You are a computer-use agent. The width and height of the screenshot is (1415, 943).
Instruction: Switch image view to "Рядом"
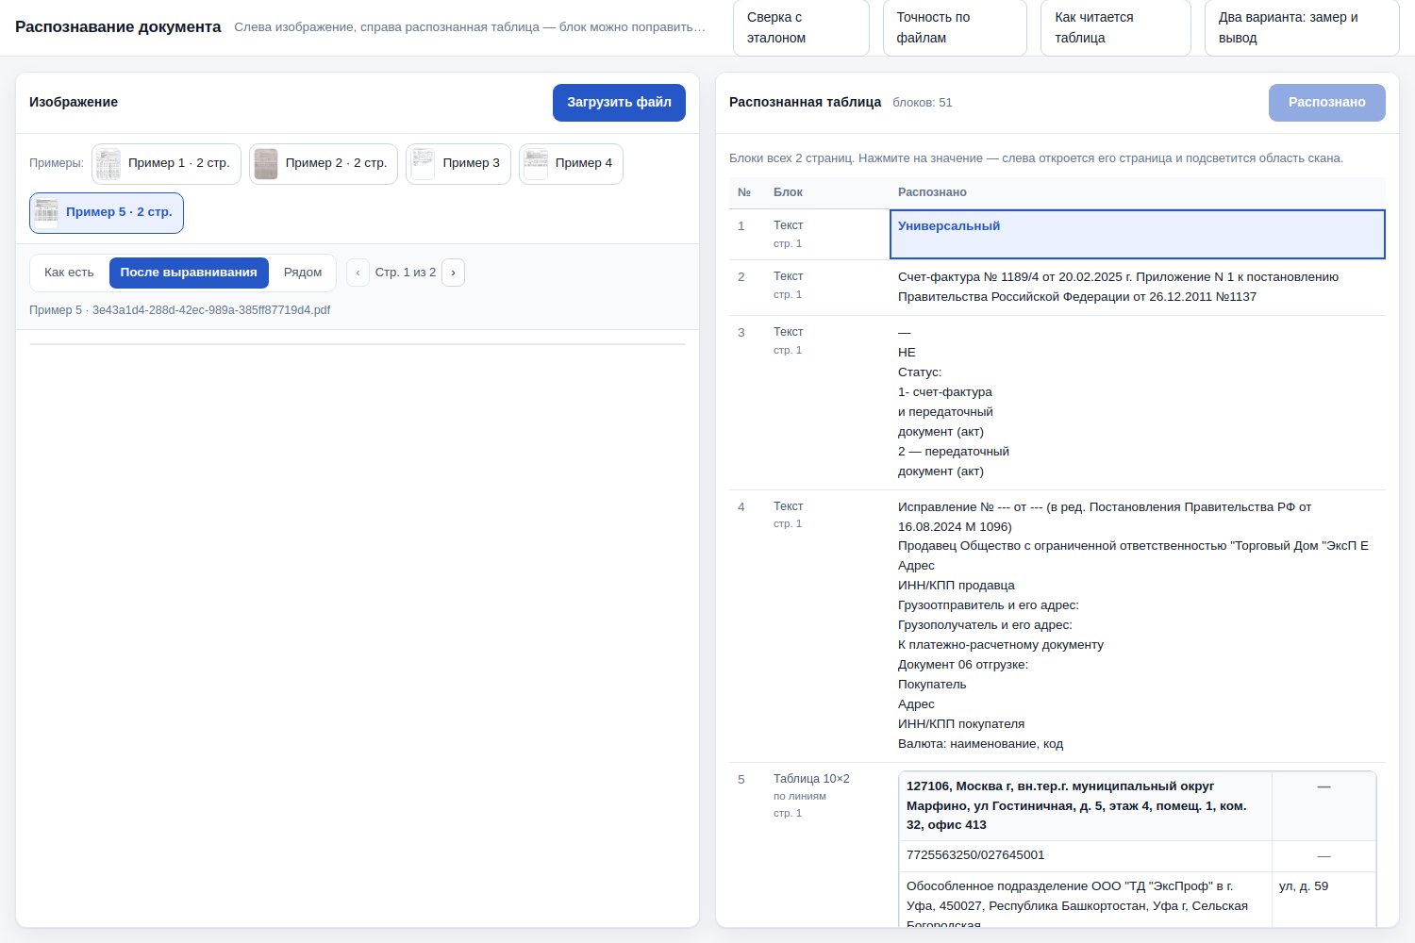[303, 273]
